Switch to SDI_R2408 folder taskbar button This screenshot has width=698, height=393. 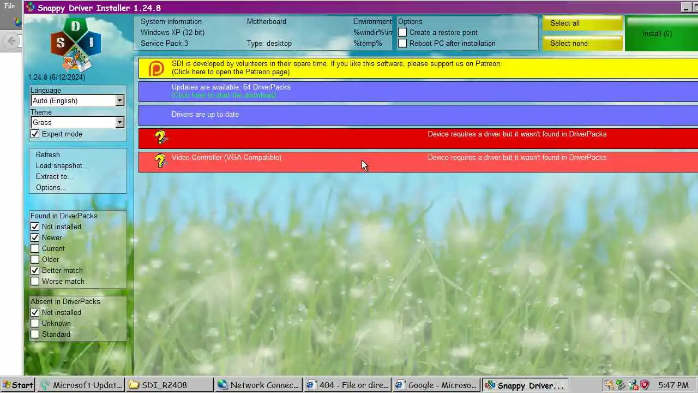coord(170,385)
